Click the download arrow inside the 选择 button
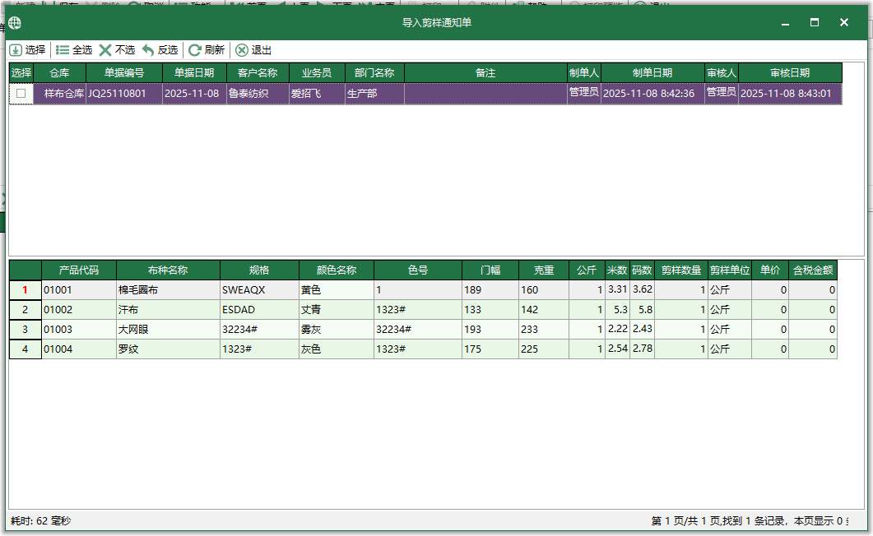This screenshot has height=536, width=873. [17, 49]
